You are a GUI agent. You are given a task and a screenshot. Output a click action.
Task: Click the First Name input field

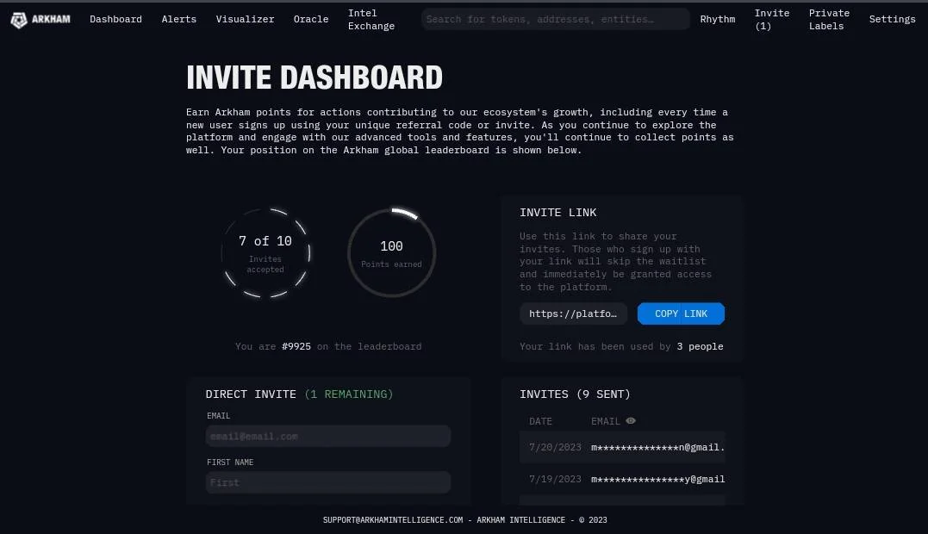(328, 482)
